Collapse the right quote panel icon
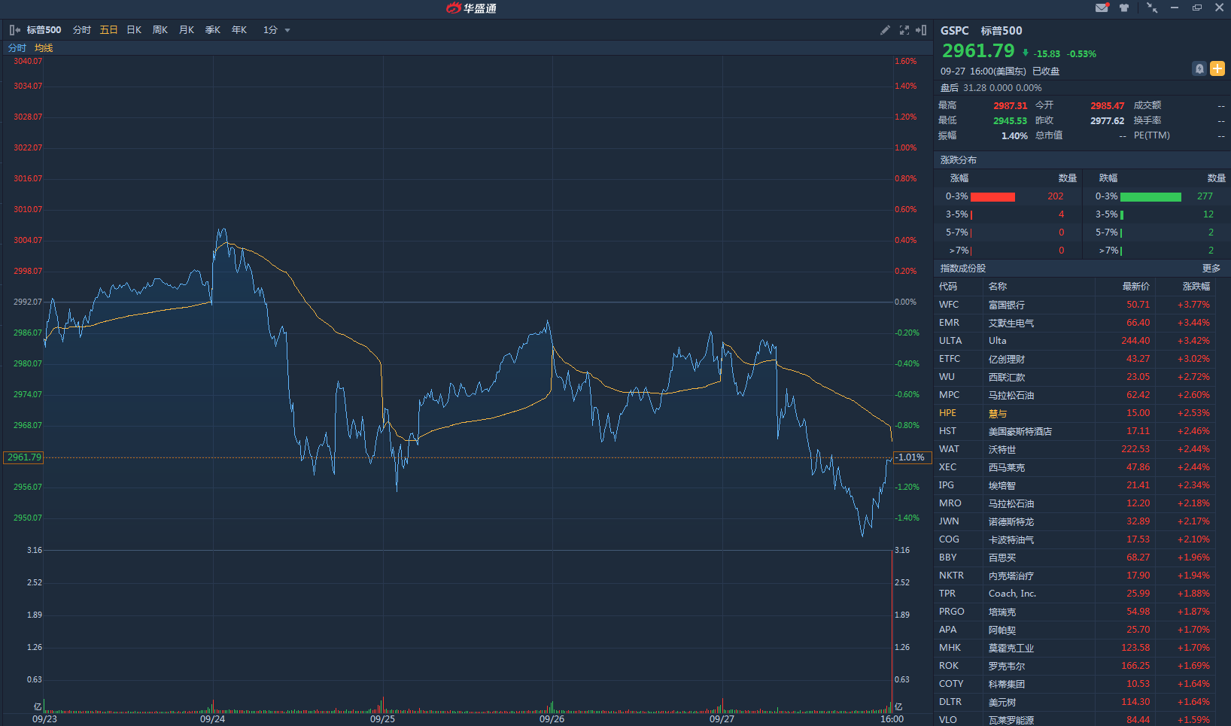This screenshot has height=726, width=1231. 921,30
